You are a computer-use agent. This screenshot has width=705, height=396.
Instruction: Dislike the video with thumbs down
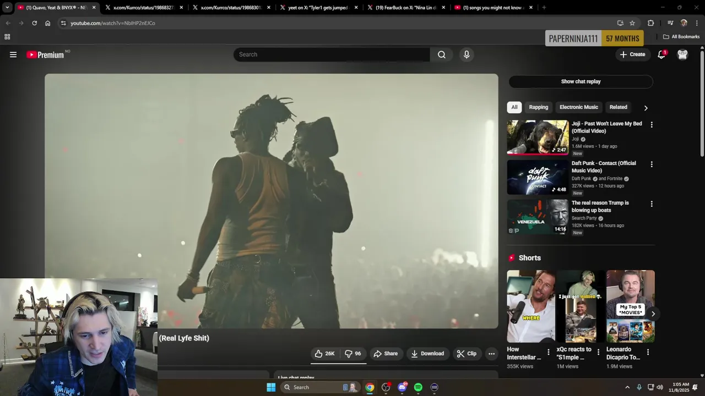[353, 354]
